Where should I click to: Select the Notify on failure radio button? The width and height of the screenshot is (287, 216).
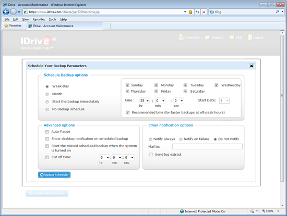[x=181, y=139]
